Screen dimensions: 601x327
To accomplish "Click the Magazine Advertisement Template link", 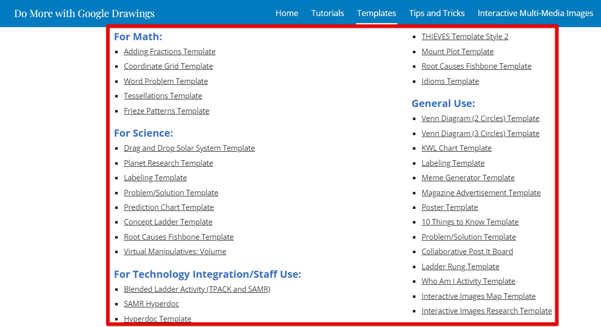I will click(x=481, y=192).
